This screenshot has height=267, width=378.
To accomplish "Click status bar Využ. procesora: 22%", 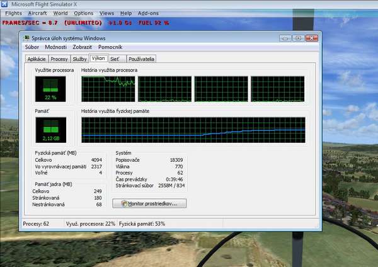I will click(x=90, y=224).
